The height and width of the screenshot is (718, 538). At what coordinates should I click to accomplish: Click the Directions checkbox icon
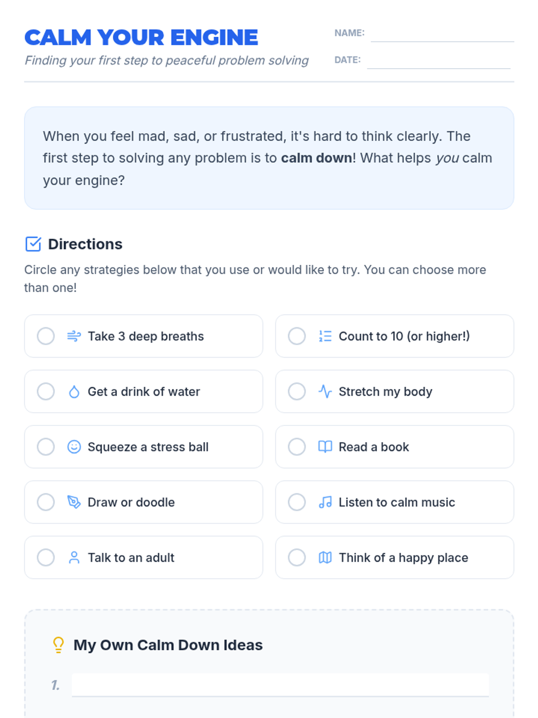[33, 244]
